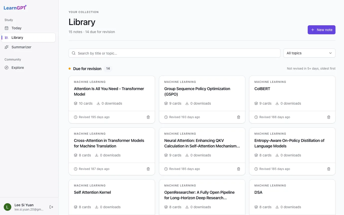Image resolution: width=344 pixels, height=215 pixels.
Task: Delete the Group Sequence Policy Optimization note
Action: (239, 117)
